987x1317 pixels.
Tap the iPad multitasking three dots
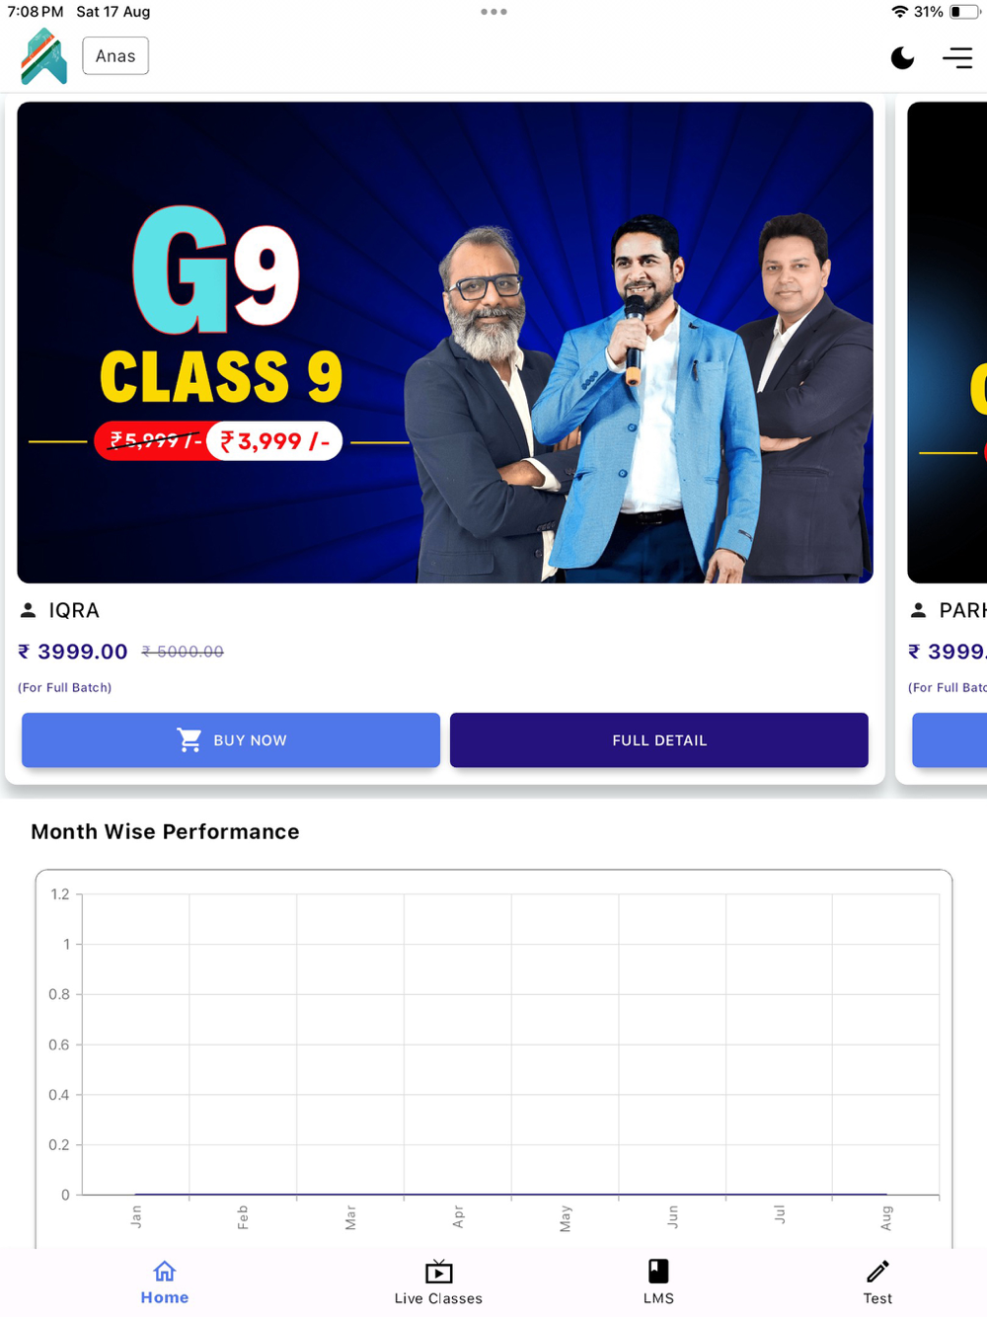click(x=493, y=12)
